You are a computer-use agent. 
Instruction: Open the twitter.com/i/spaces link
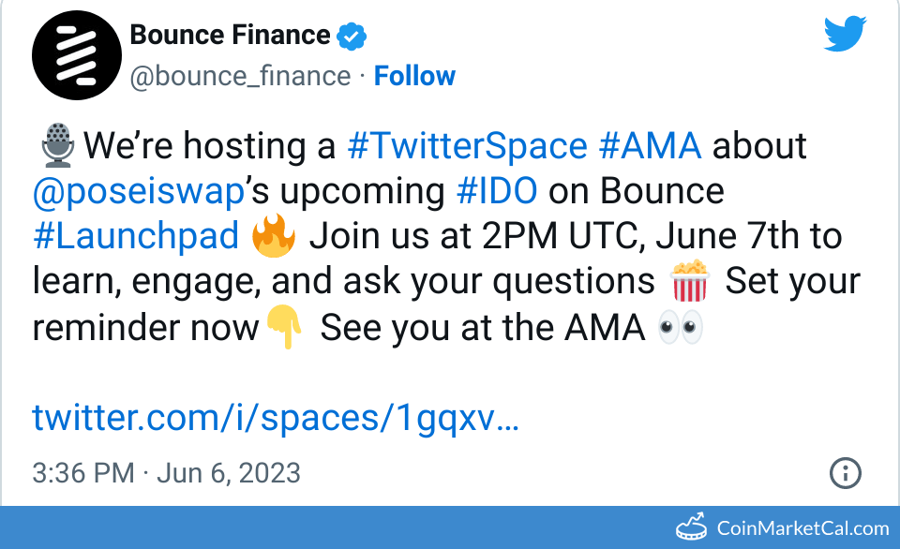coord(276,417)
